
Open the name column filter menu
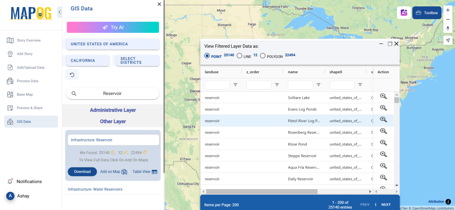tap(319, 85)
